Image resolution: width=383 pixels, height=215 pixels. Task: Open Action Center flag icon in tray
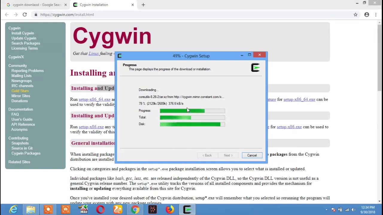[x=333, y=210]
